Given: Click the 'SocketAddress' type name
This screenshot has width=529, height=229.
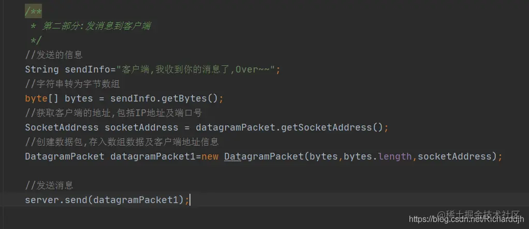Looking at the screenshot, I should (62, 127).
